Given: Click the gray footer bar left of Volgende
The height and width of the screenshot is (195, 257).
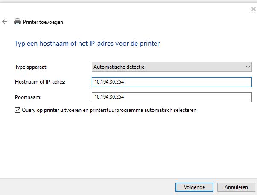Looking at the screenshot, I should pyautogui.click(x=85, y=186).
